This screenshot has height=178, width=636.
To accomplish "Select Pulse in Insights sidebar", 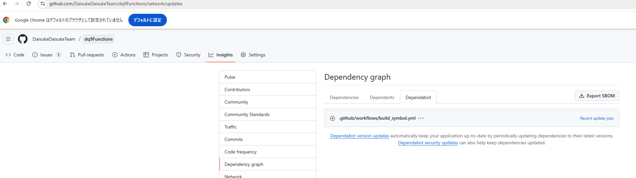I will coord(268,77).
